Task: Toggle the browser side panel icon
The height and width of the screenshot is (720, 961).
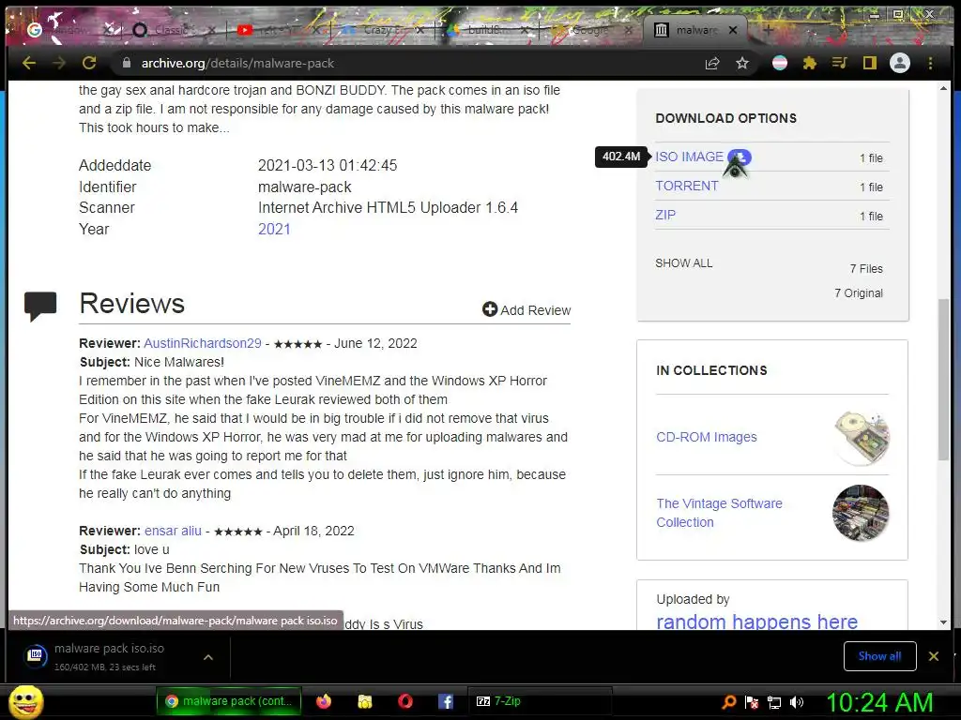Action: (870, 63)
